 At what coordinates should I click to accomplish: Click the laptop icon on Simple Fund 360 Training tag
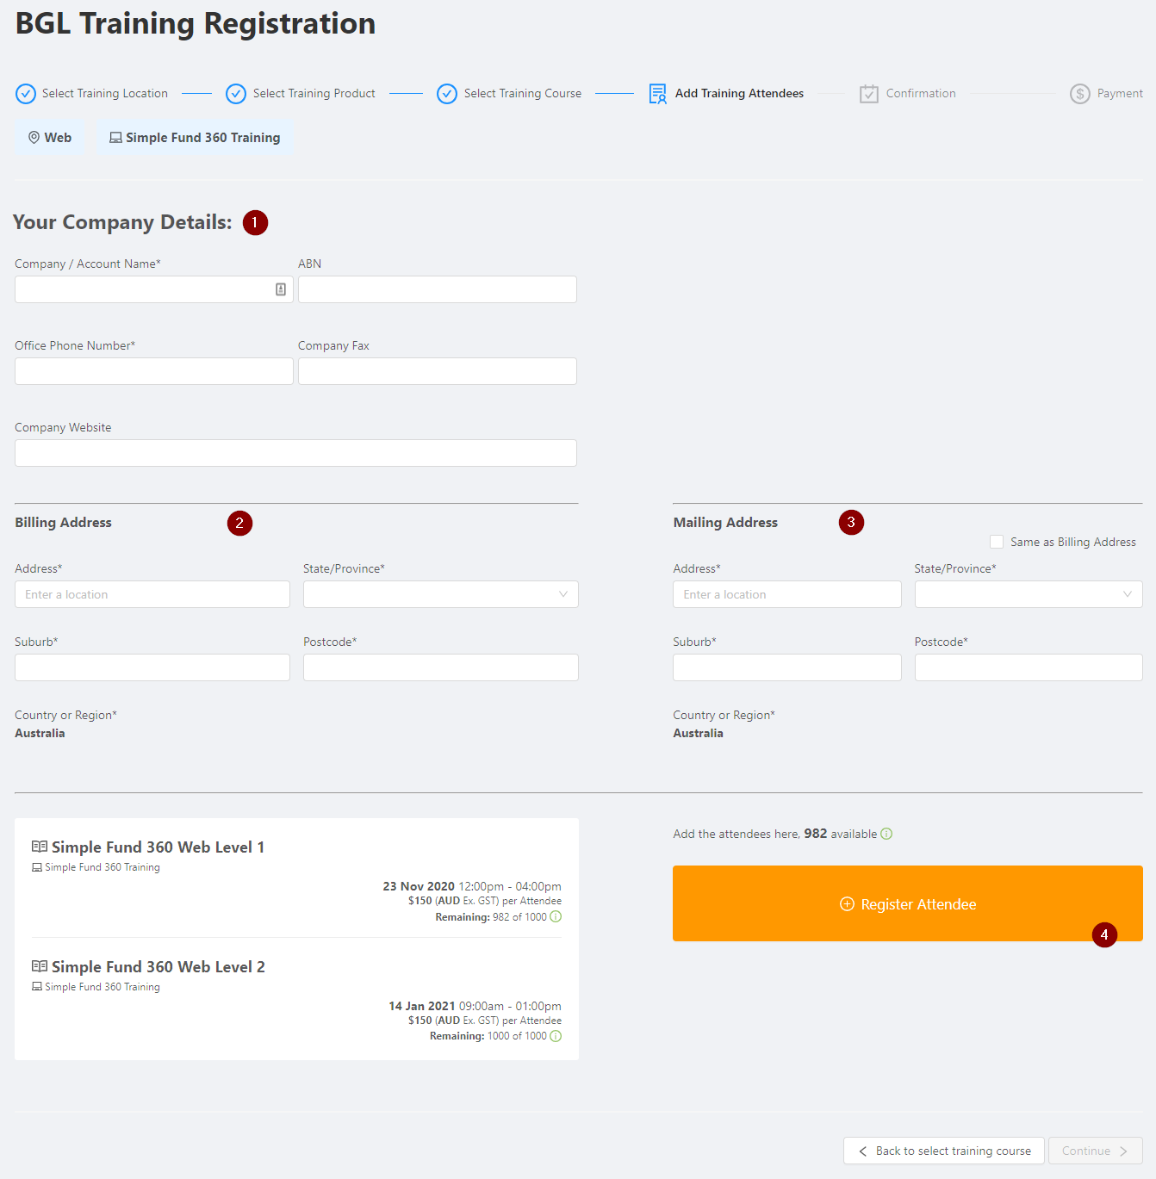pos(115,138)
